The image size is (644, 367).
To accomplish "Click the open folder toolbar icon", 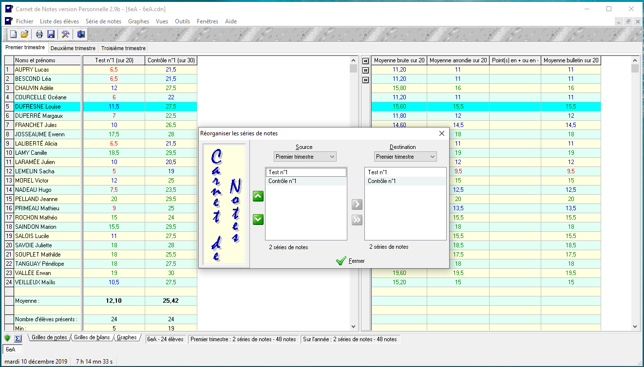I will click(24, 34).
